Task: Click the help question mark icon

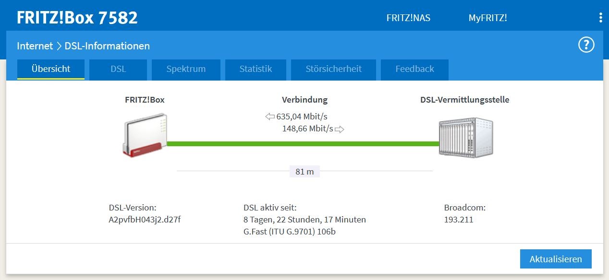Action: tap(586, 45)
